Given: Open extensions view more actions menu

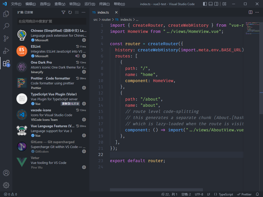Looking at the screenshot, I should [83, 12].
